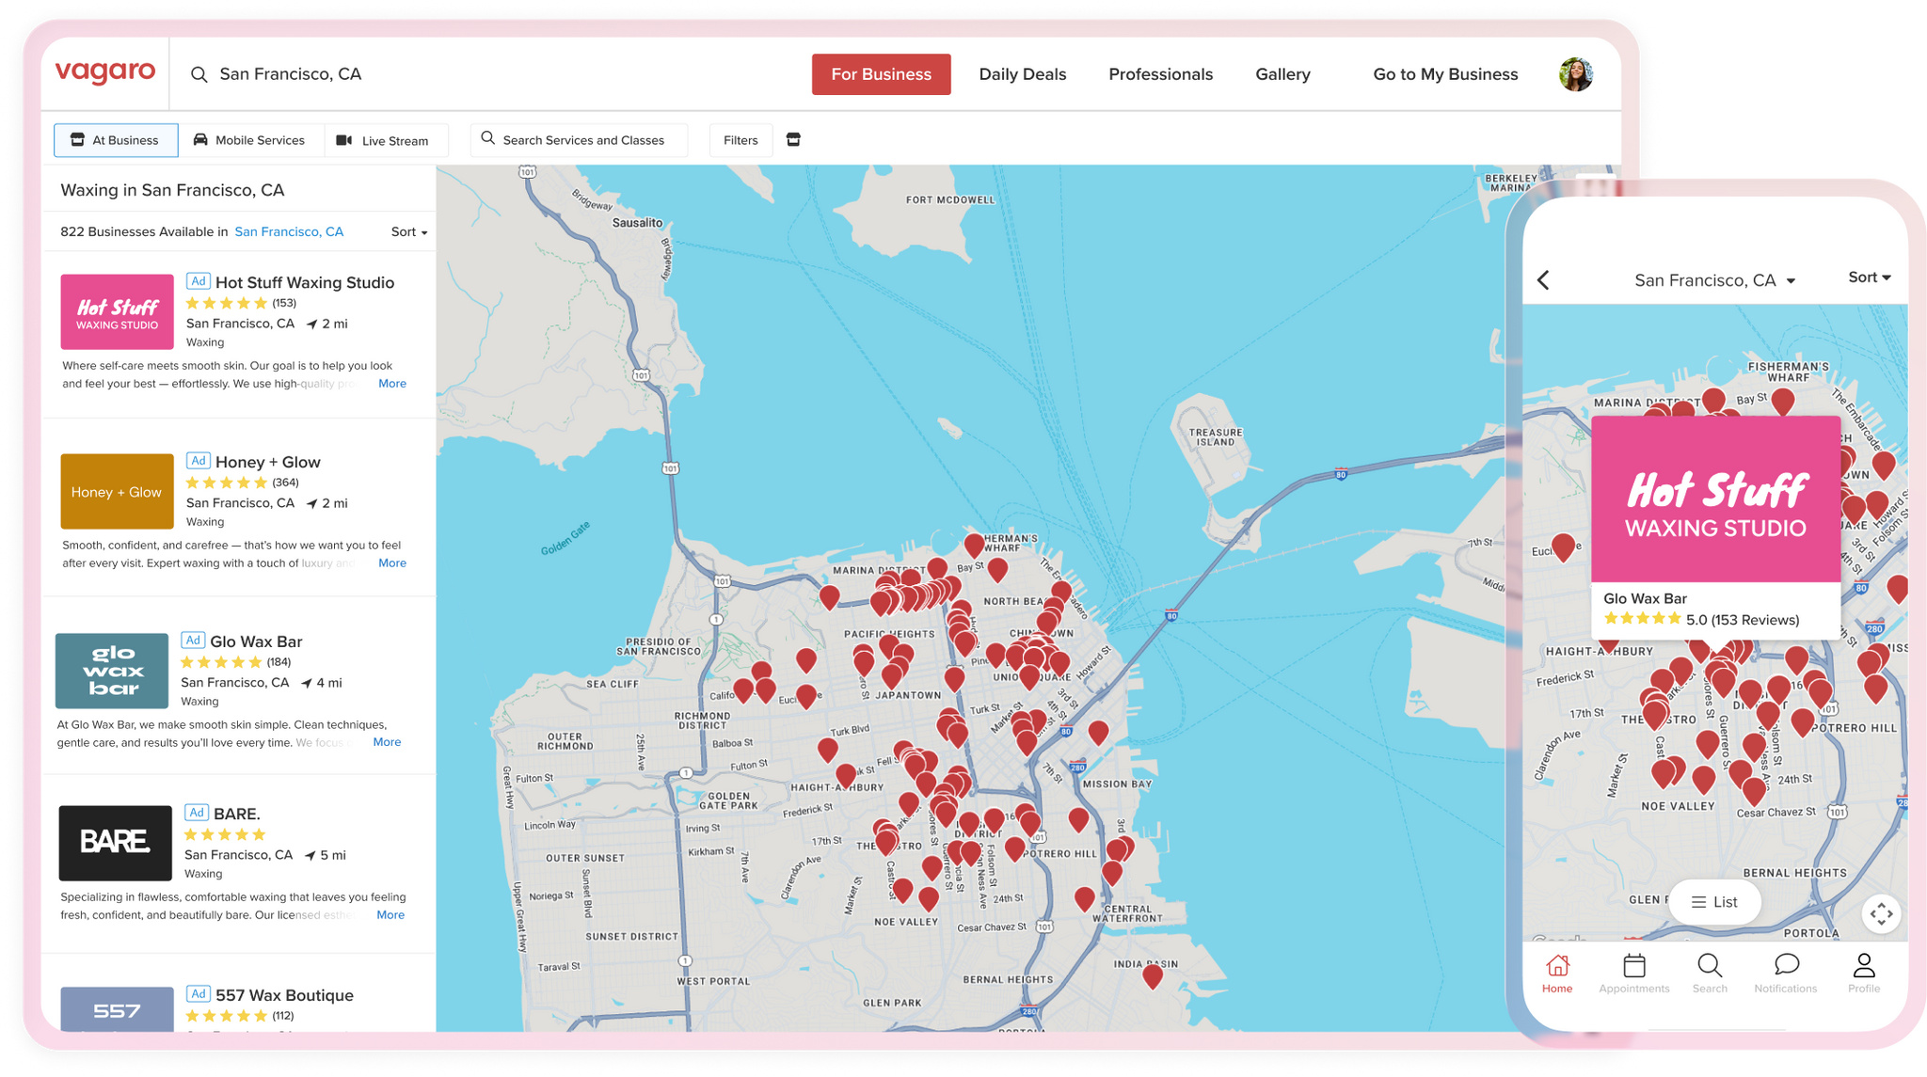
Task: Click the Ad badge next to Honey + Glow
Action: 198,461
